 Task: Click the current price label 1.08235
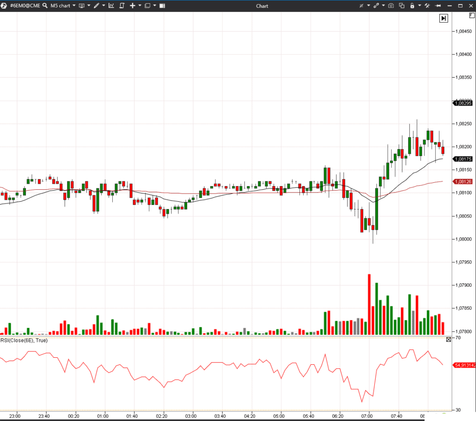pyautogui.click(x=464, y=102)
